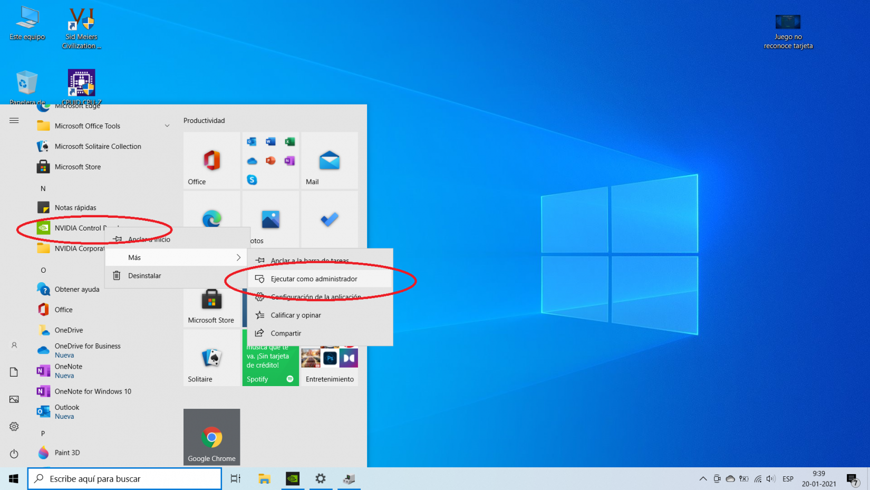
Task: Open Documents icon in Start sidebar
Action: tap(14, 372)
